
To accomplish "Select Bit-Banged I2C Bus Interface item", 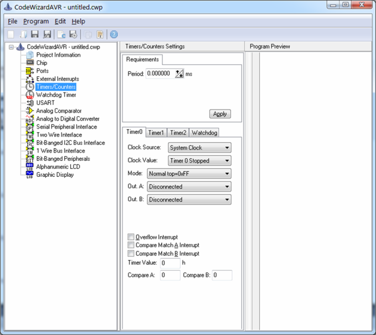I will 71,143.
